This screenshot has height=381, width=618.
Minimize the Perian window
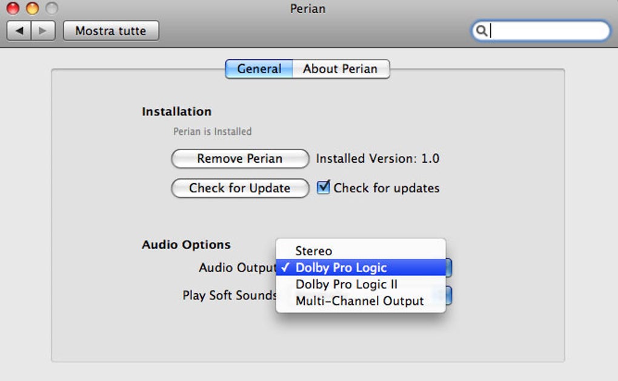click(x=32, y=9)
